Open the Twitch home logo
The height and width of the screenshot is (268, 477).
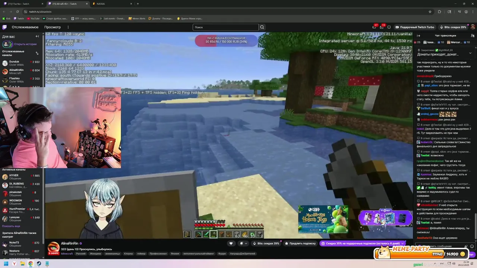[x=4, y=27]
